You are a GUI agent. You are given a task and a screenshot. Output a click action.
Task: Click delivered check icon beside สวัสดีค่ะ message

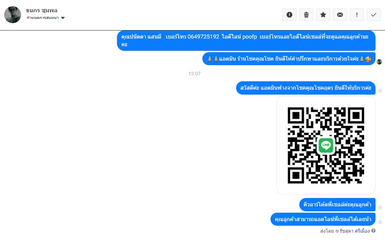pos(380,91)
